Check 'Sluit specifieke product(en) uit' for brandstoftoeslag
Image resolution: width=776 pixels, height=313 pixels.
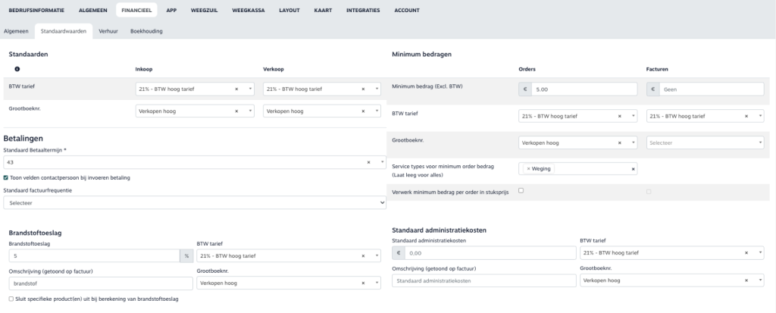pyautogui.click(x=7, y=299)
